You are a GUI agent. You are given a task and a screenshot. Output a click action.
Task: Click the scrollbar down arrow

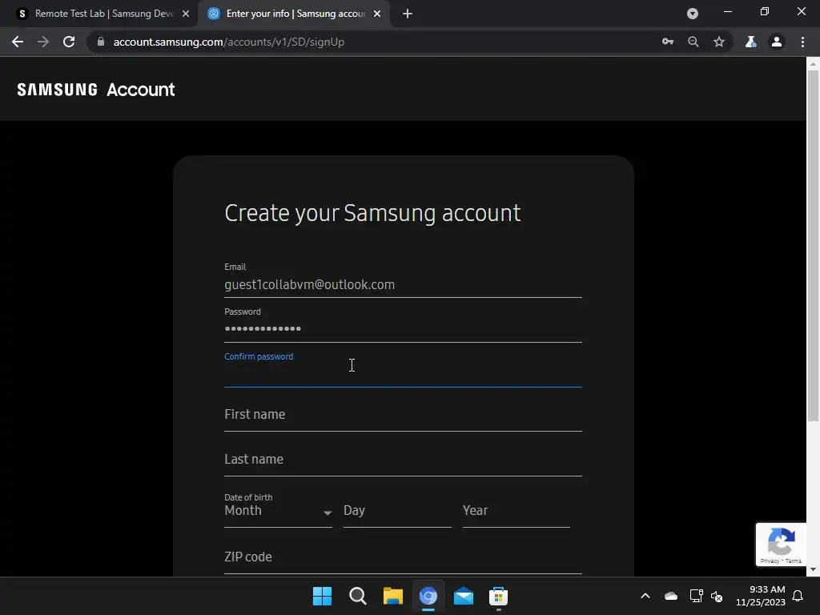[x=813, y=570]
